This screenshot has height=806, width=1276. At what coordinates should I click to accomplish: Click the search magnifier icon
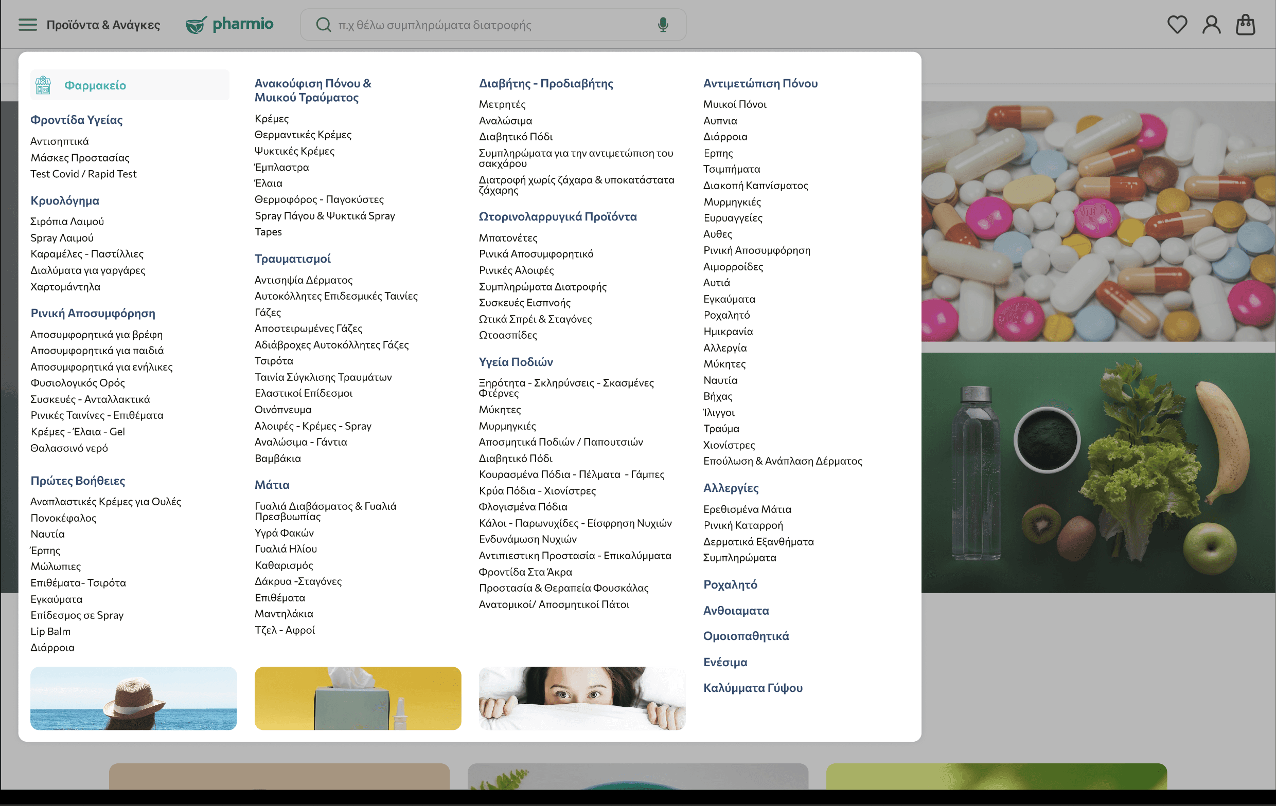pos(323,25)
